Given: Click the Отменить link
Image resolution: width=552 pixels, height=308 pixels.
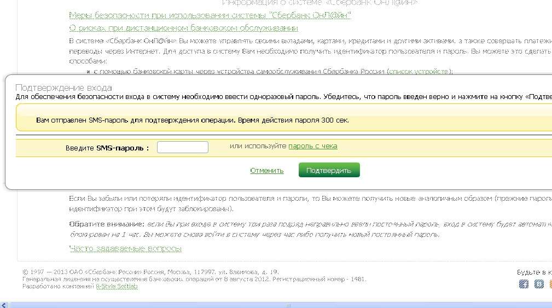Looking at the screenshot, I should click(x=267, y=171).
